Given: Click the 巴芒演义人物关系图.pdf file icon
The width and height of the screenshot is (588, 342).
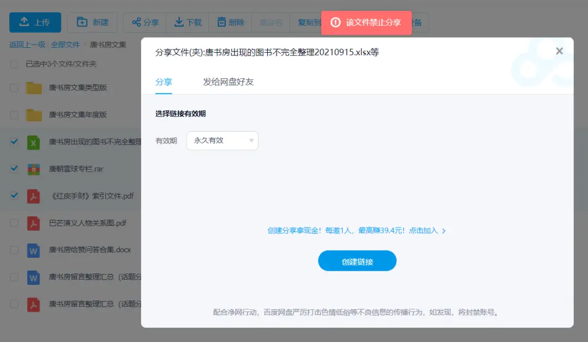Looking at the screenshot, I should (x=34, y=223).
